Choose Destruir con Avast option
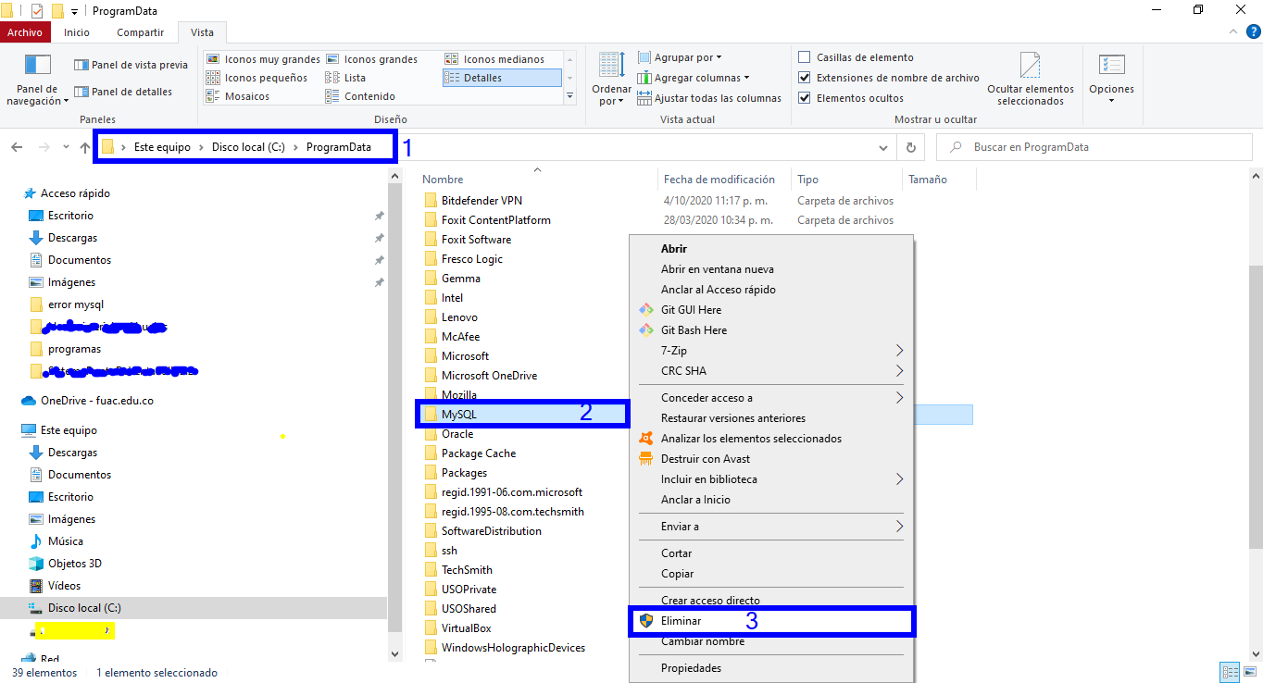This screenshot has width=1263, height=683. 705,459
